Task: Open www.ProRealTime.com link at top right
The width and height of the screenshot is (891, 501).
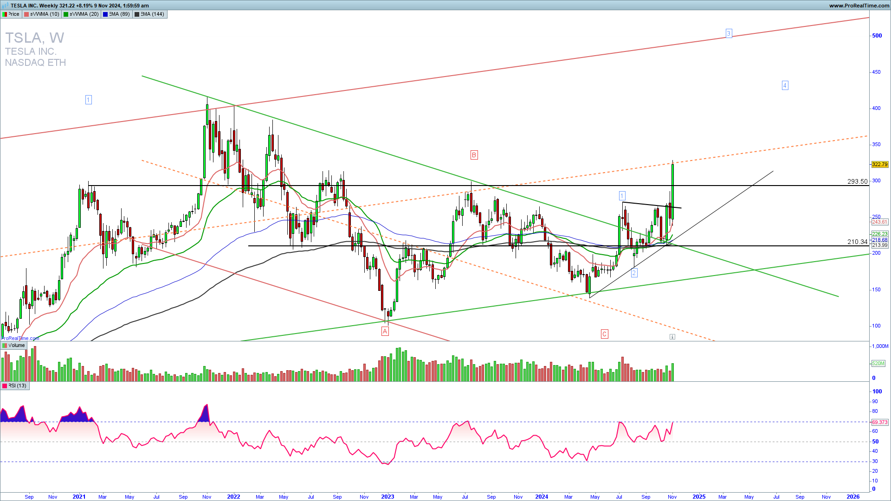Action: pyautogui.click(x=859, y=6)
